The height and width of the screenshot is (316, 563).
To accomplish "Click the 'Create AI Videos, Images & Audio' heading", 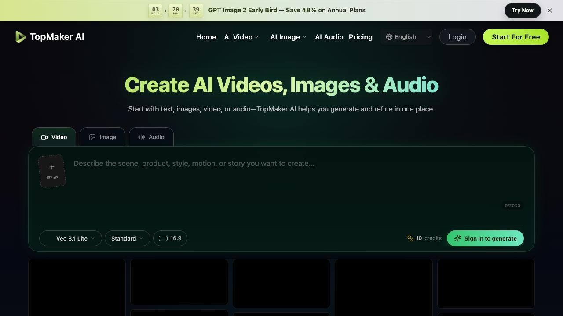I will [x=281, y=85].
